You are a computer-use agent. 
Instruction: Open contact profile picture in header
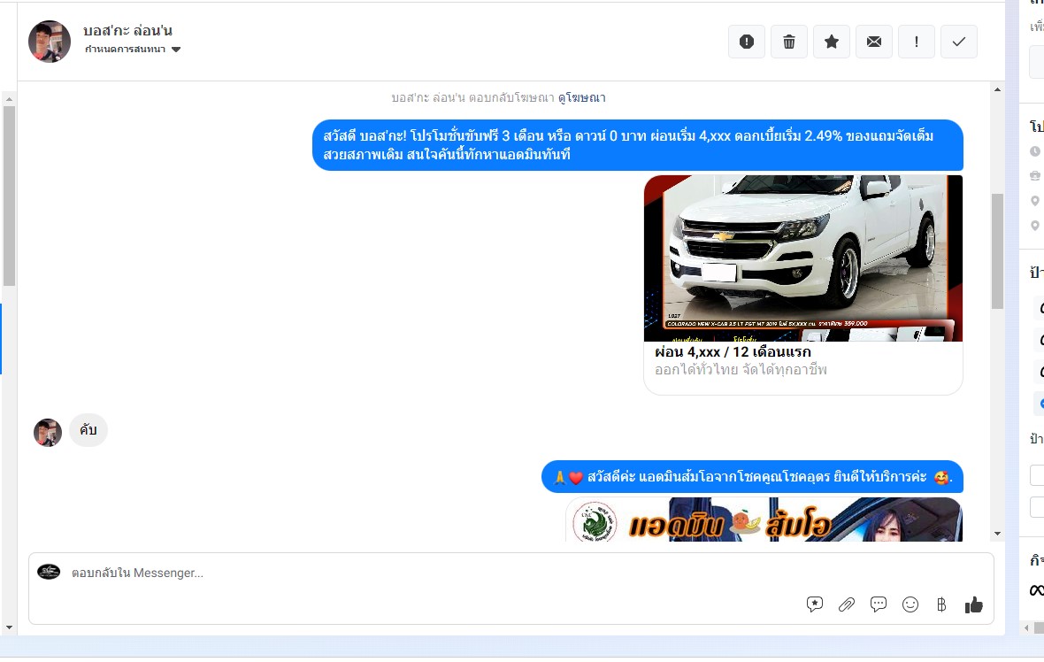coord(50,42)
